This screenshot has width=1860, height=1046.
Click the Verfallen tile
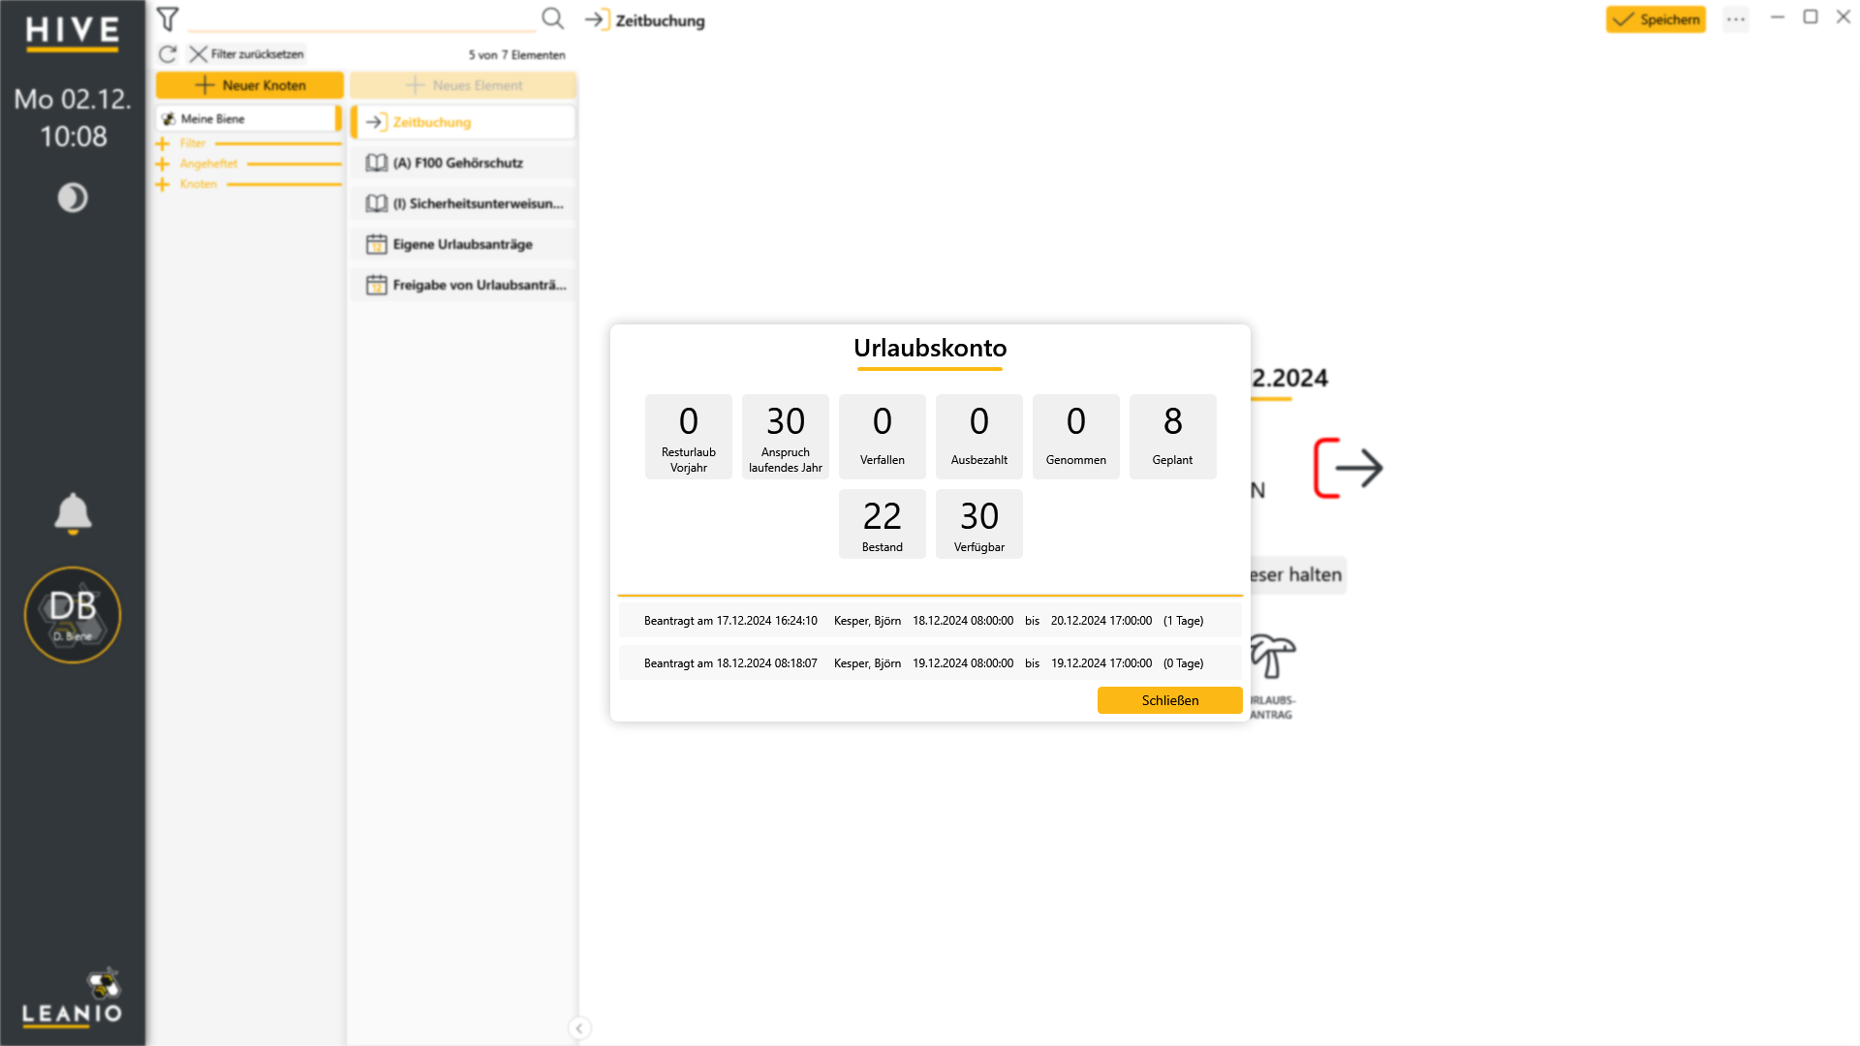883,437
